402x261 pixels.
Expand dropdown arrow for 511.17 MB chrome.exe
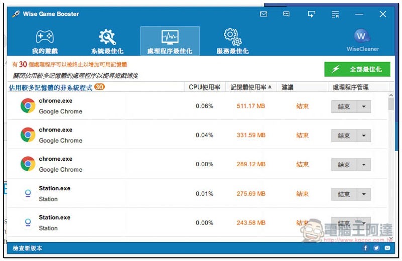[364, 107]
